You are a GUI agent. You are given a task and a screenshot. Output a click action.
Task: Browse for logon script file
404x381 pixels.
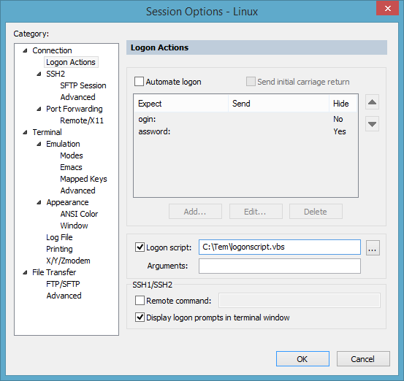click(373, 247)
